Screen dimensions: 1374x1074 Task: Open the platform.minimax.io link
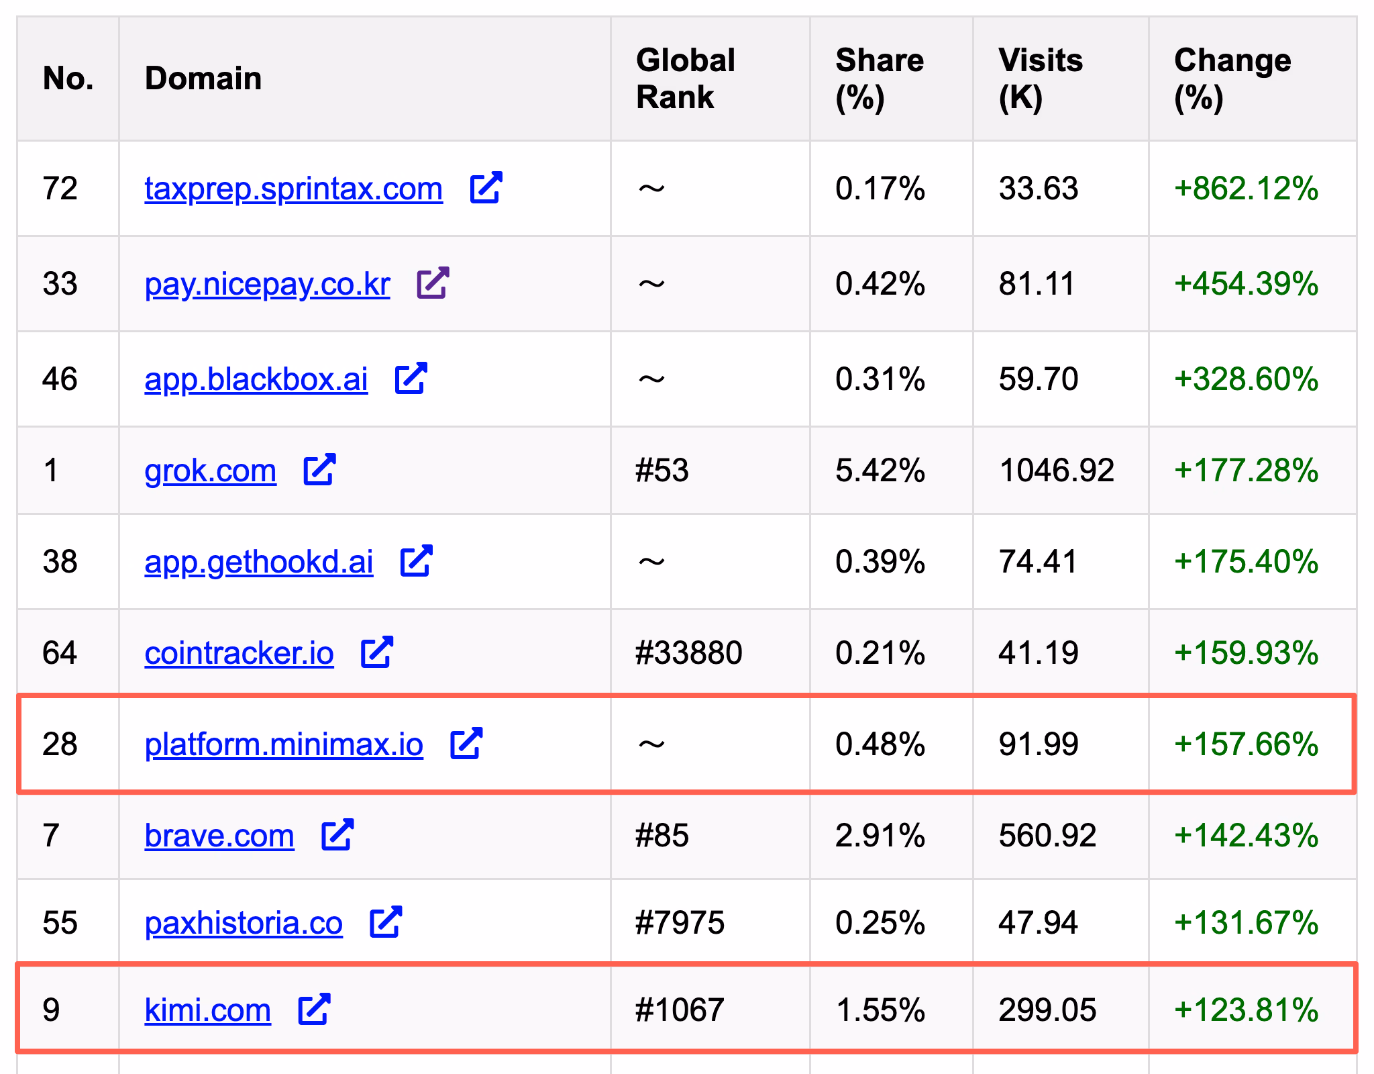[284, 745]
